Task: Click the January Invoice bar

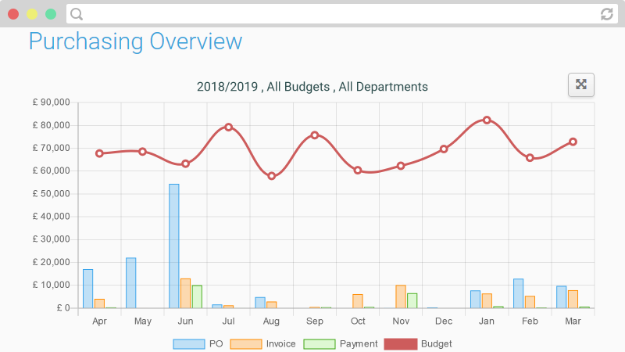Action: 487,301
